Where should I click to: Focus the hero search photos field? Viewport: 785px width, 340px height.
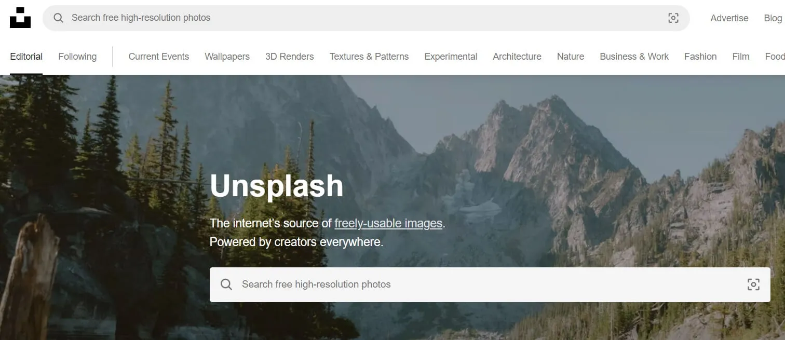(x=490, y=284)
